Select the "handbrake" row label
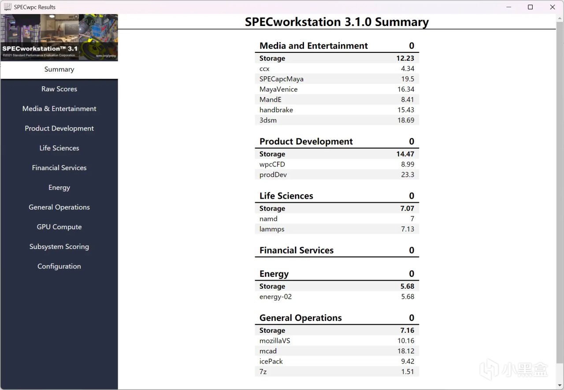 point(276,110)
